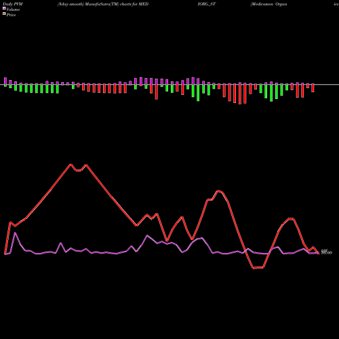339x339 pixels.
Task: Click the price value label at line end
Action: pyautogui.click(x=327, y=252)
